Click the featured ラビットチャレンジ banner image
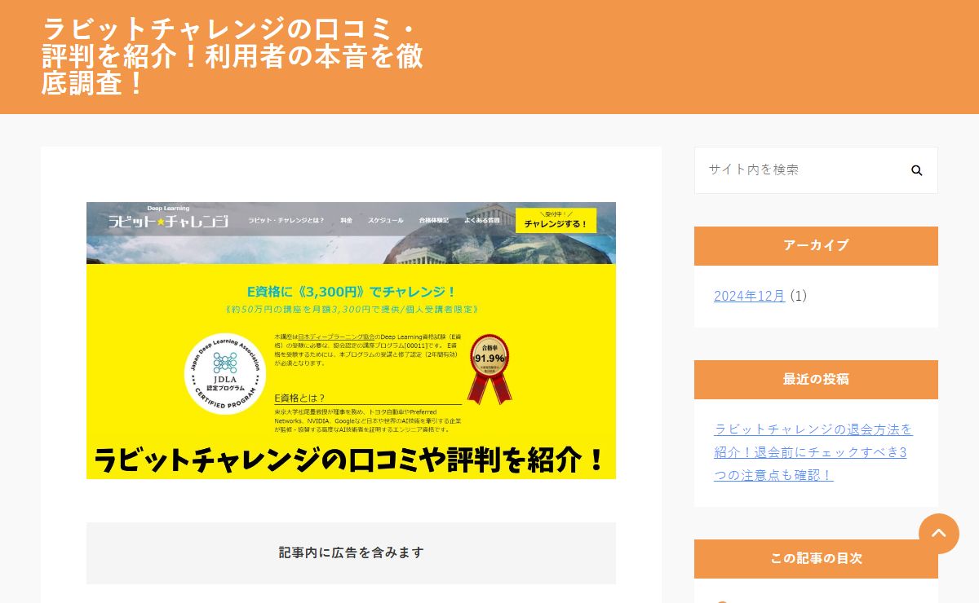 pos(351,341)
